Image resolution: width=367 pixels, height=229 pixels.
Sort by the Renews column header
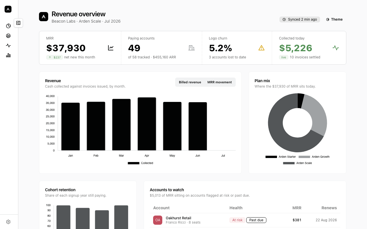(329, 208)
